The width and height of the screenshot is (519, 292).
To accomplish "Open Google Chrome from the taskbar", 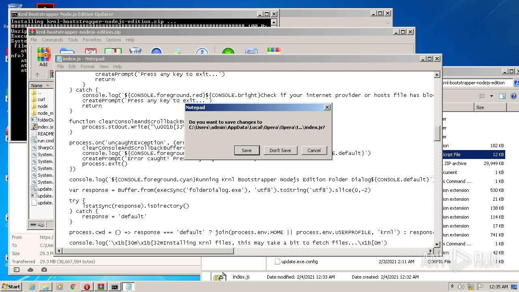I will pyautogui.click(x=73, y=287).
